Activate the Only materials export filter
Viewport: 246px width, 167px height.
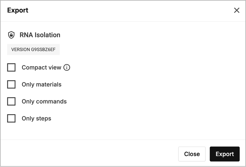click(11, 84)
